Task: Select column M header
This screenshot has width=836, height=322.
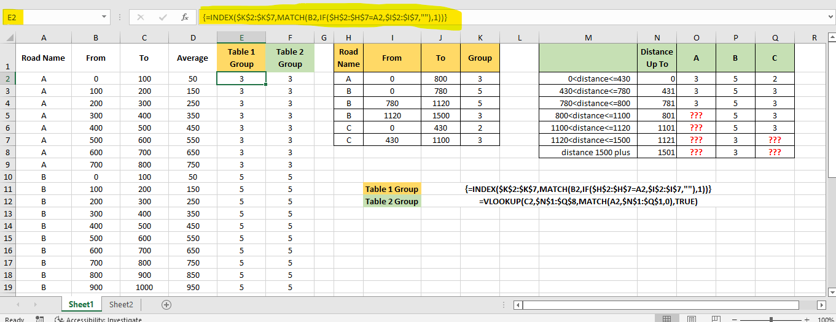Action: (x=588, y=38)
